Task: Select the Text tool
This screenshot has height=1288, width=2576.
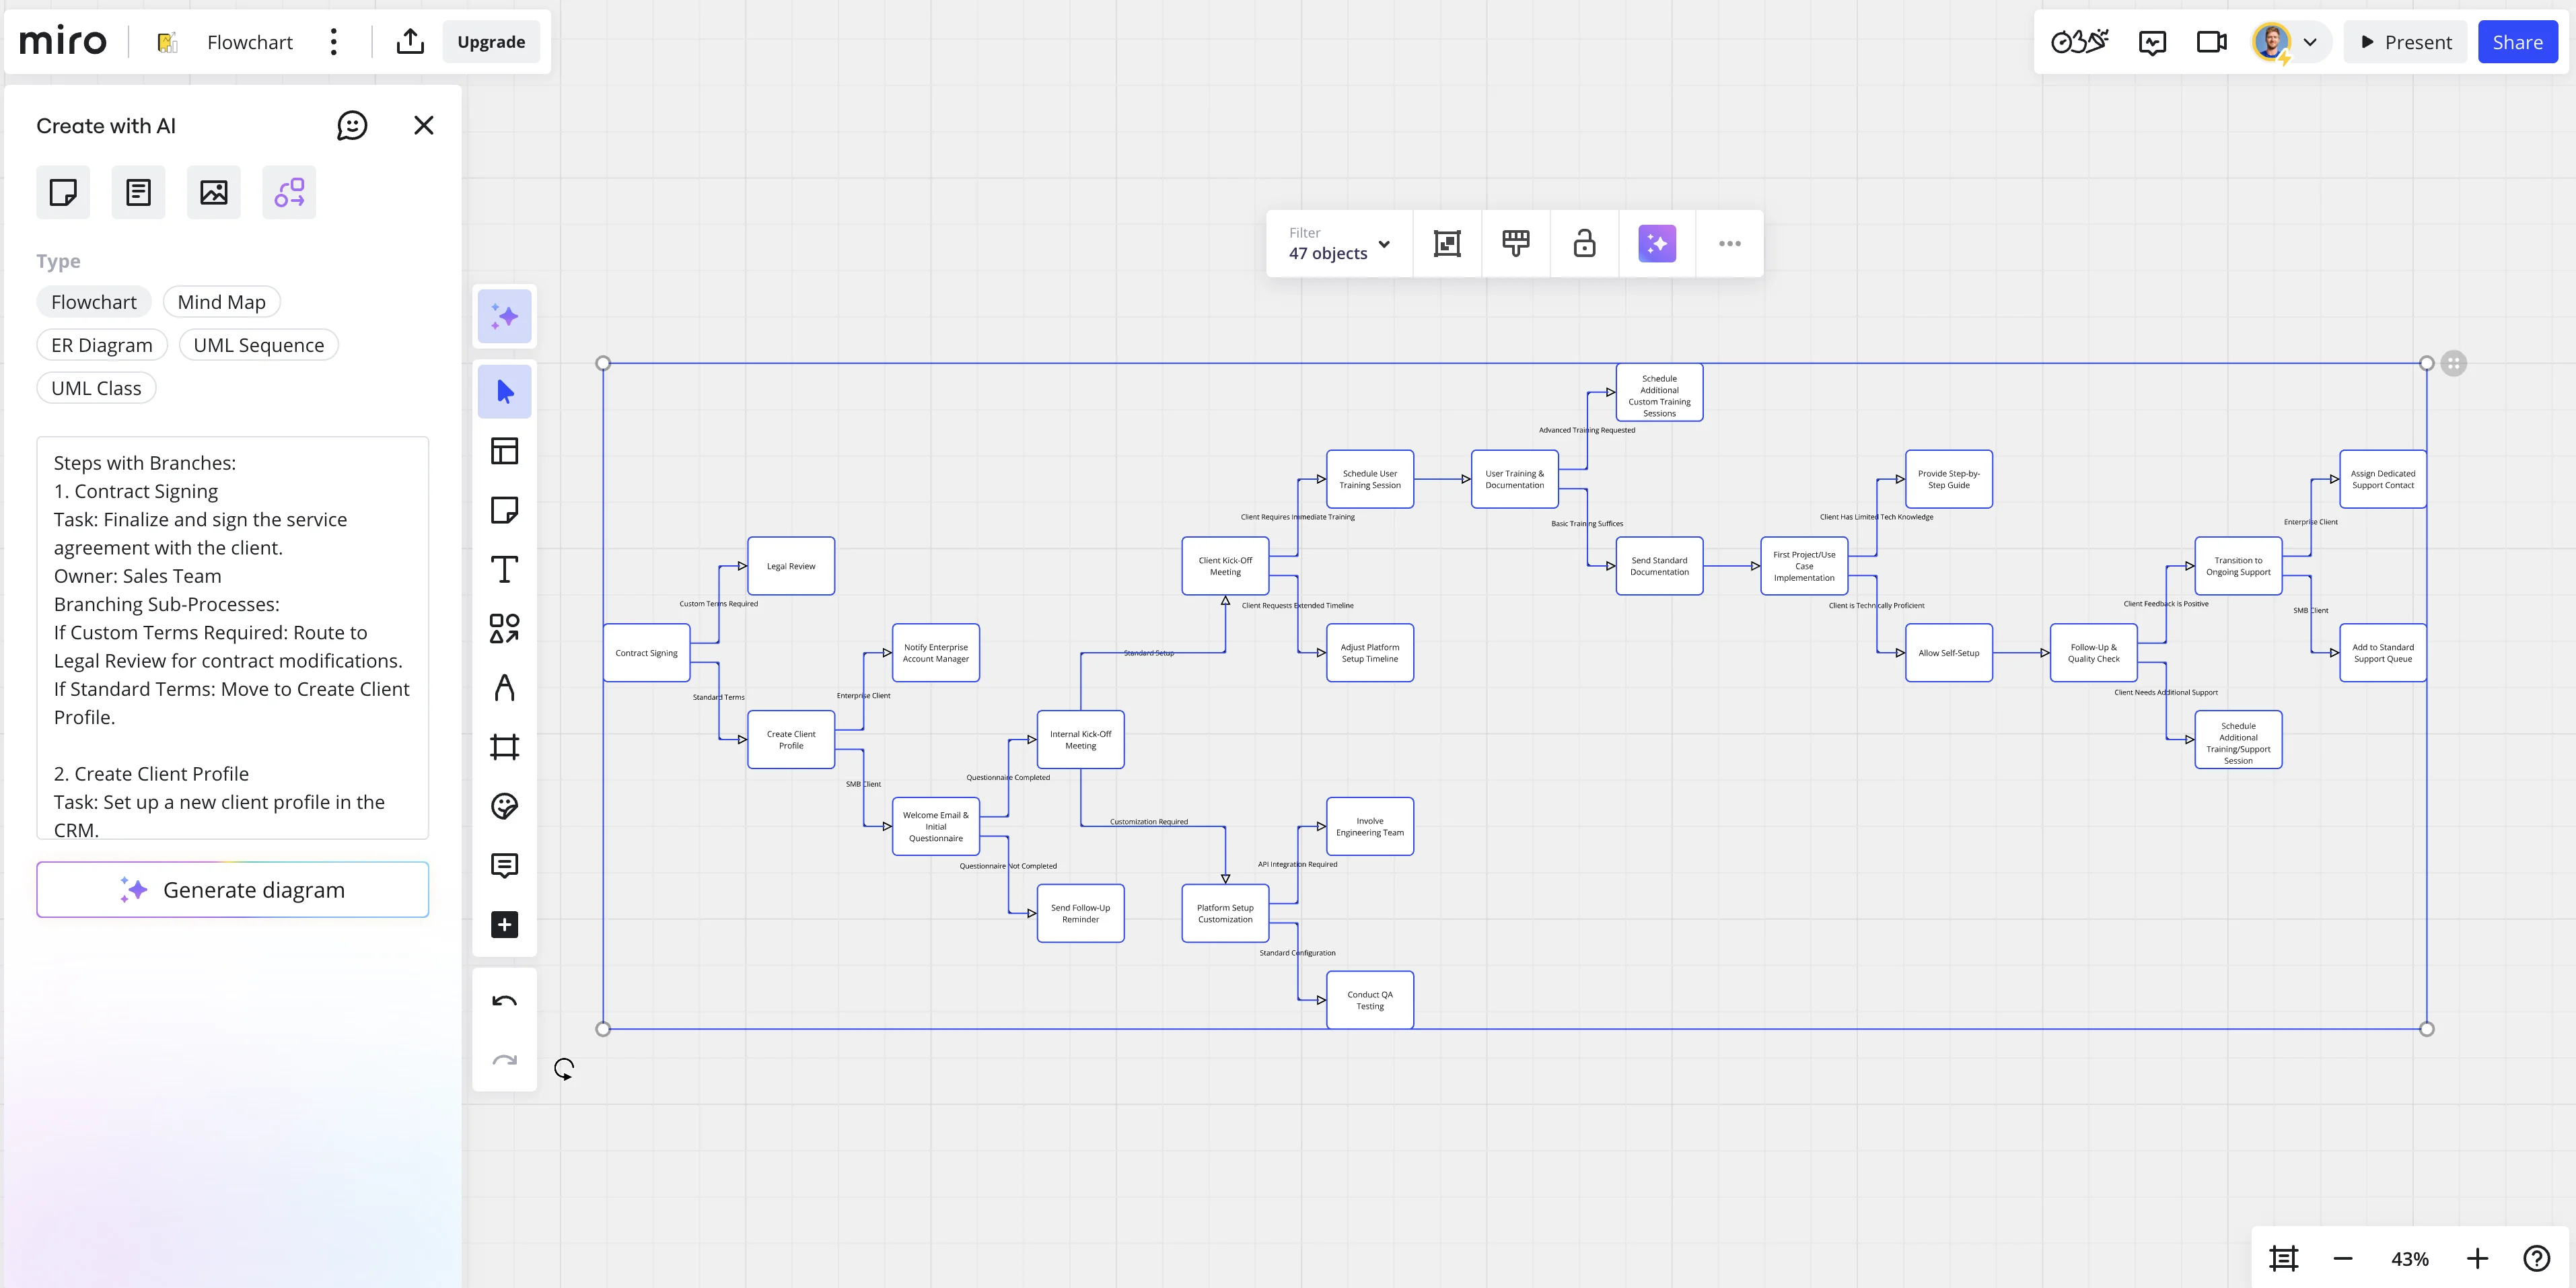Action: click(x=504, y=570)
